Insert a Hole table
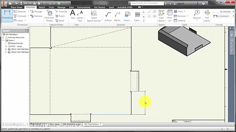Image resolution: width=236 pixels, height=132 pixels. 179,11
